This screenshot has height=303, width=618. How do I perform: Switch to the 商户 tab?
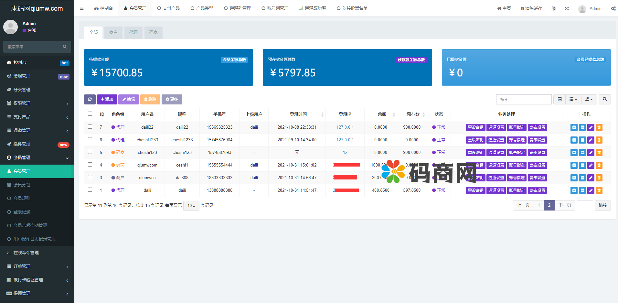coord(113,33)
